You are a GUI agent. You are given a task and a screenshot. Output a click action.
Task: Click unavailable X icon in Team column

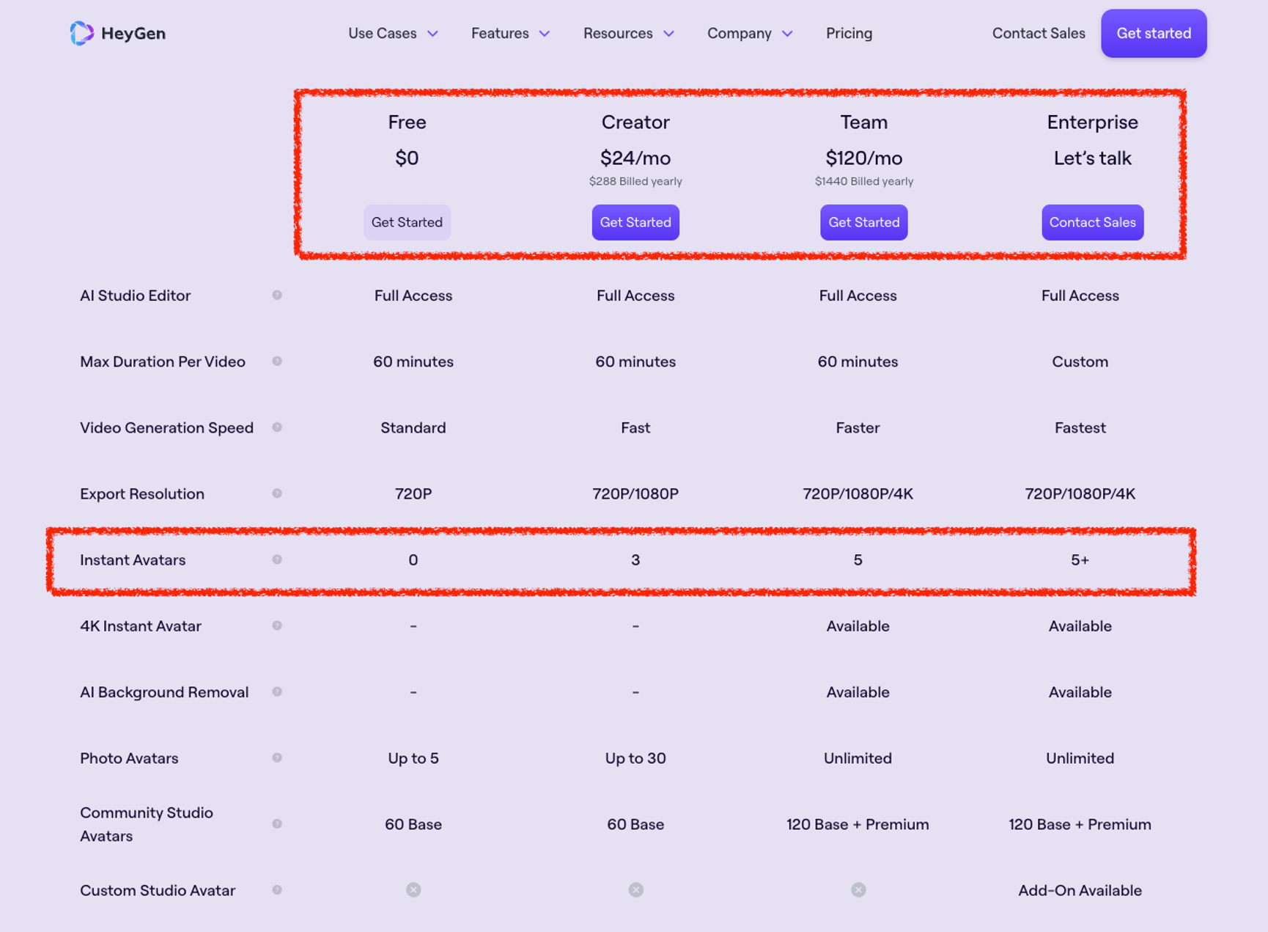pos(858,889)
